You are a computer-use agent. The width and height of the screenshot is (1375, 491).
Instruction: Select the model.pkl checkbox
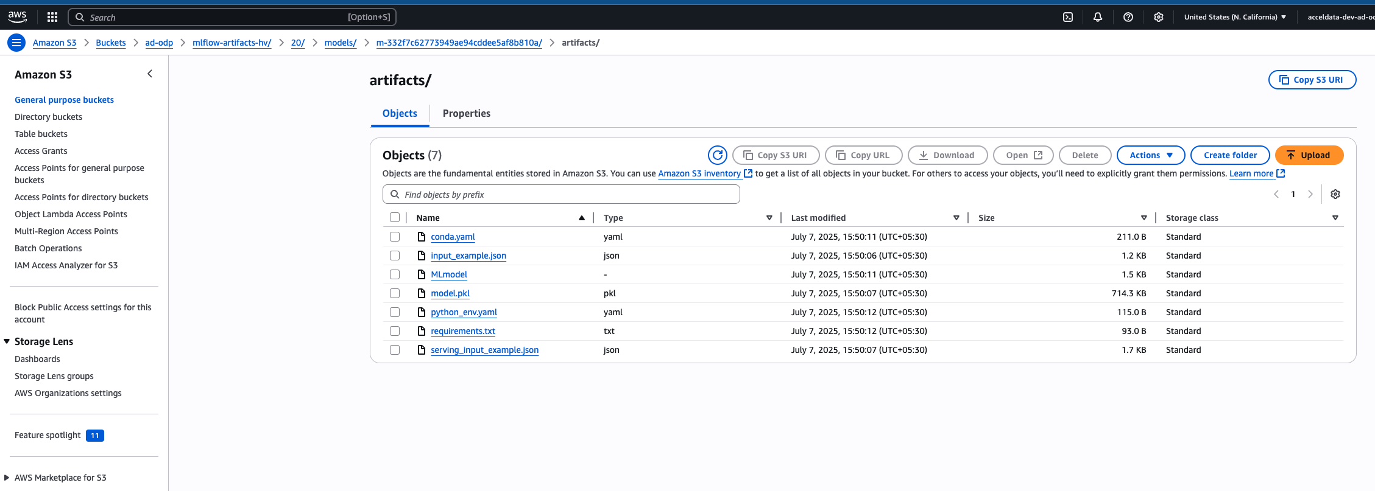(395, 293)
